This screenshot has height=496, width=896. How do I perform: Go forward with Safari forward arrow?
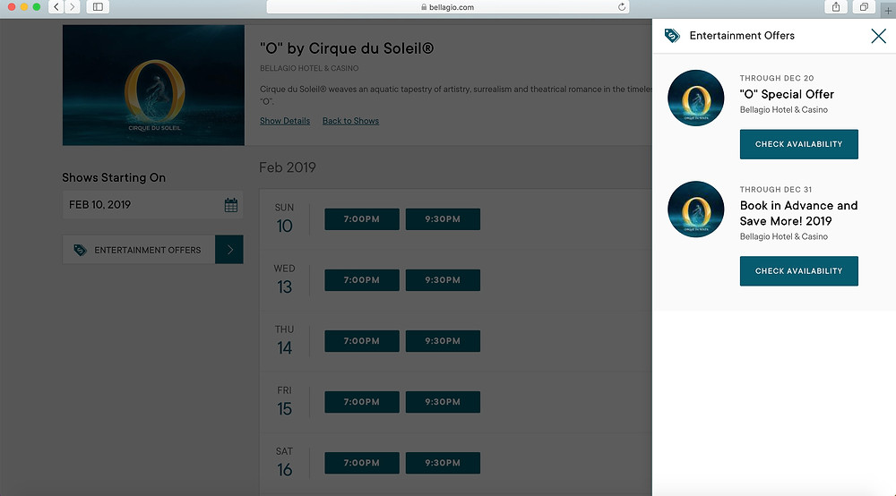point(72,7)
